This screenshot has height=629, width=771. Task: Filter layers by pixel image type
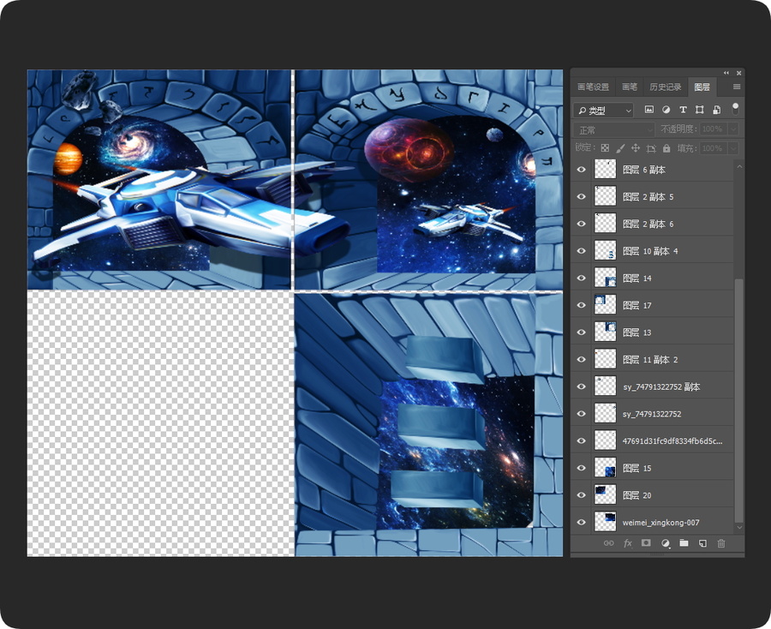[649, 110]
